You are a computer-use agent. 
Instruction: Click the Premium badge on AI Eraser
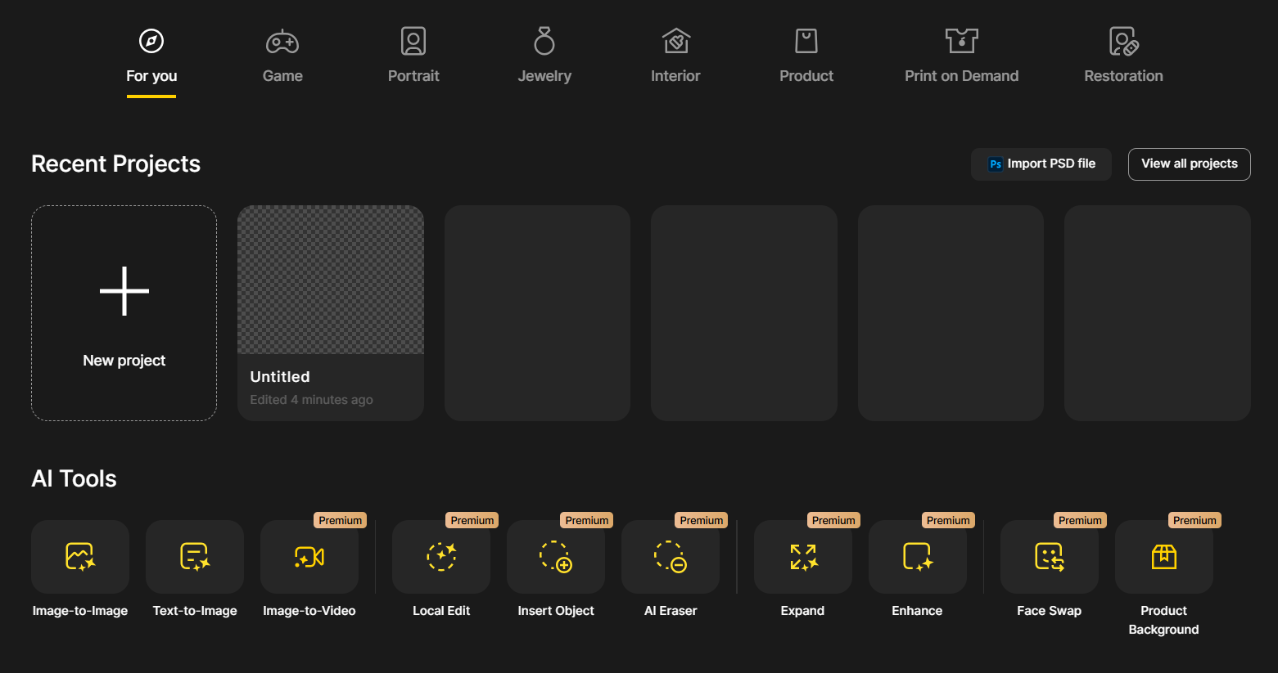(x=702, y=520)
